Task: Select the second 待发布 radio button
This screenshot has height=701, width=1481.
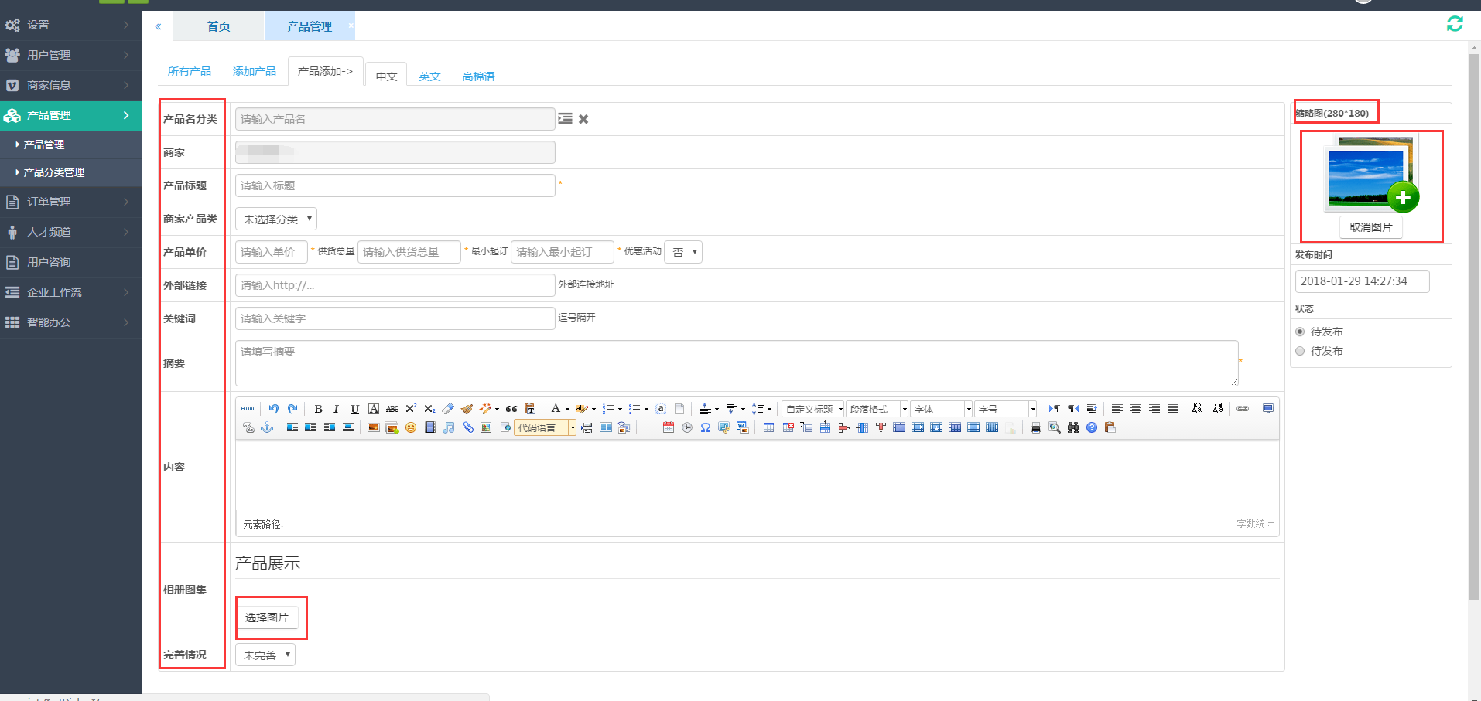Action: [x=1300, y=351]
